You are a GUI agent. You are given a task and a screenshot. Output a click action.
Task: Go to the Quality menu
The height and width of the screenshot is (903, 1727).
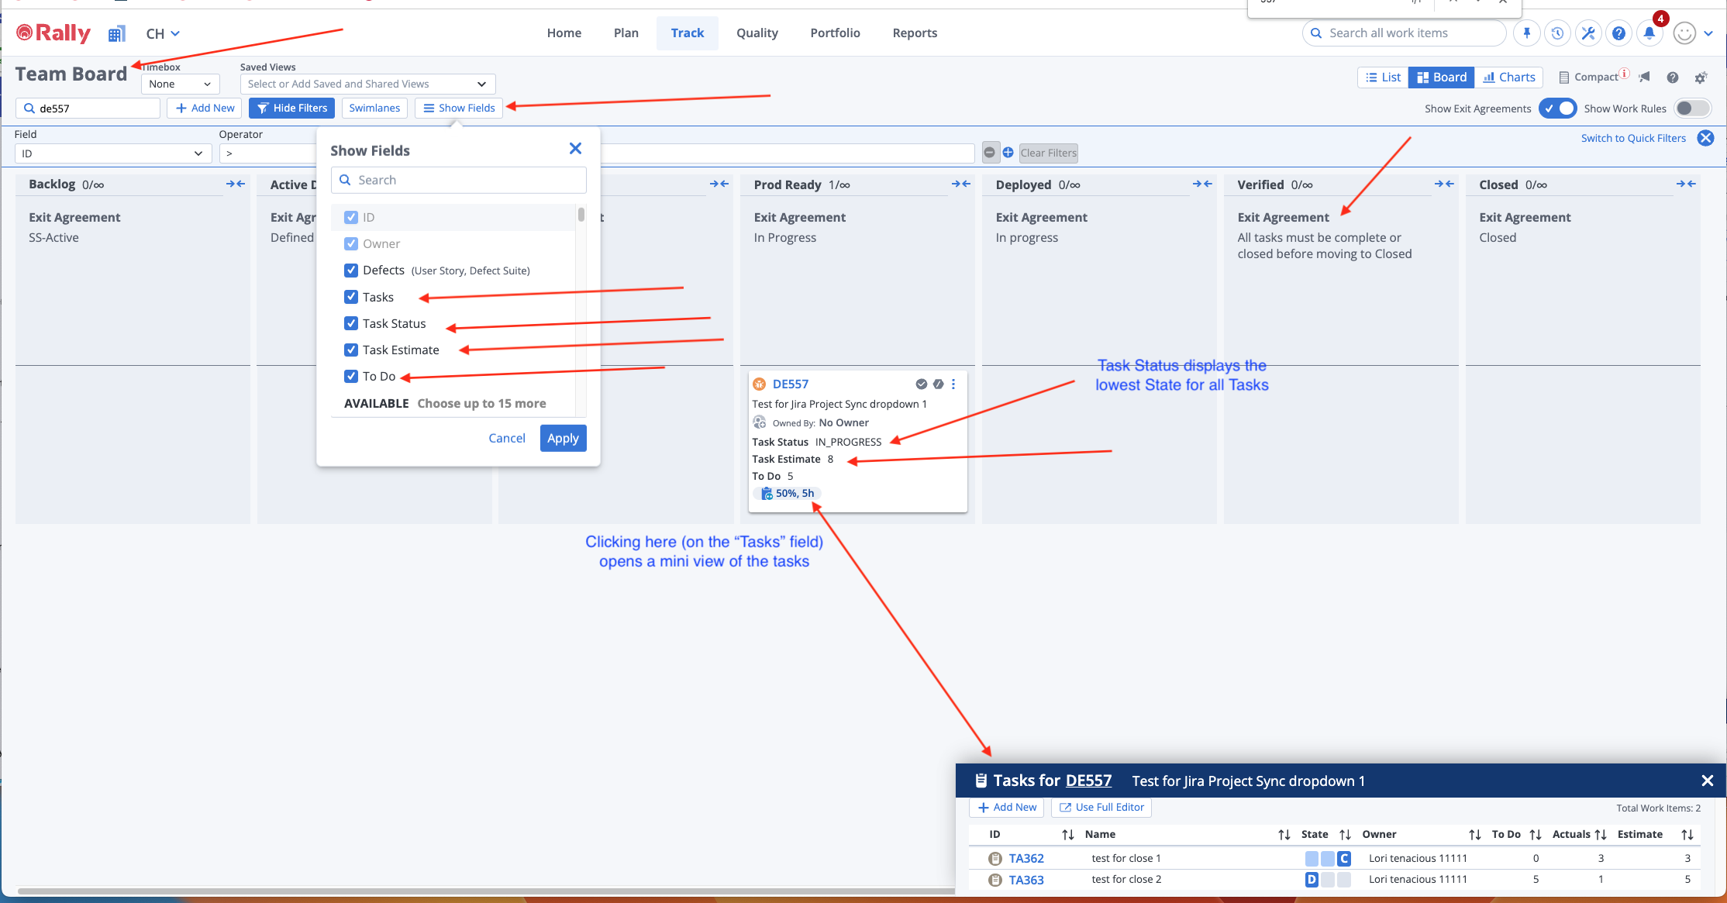point(757,33)
